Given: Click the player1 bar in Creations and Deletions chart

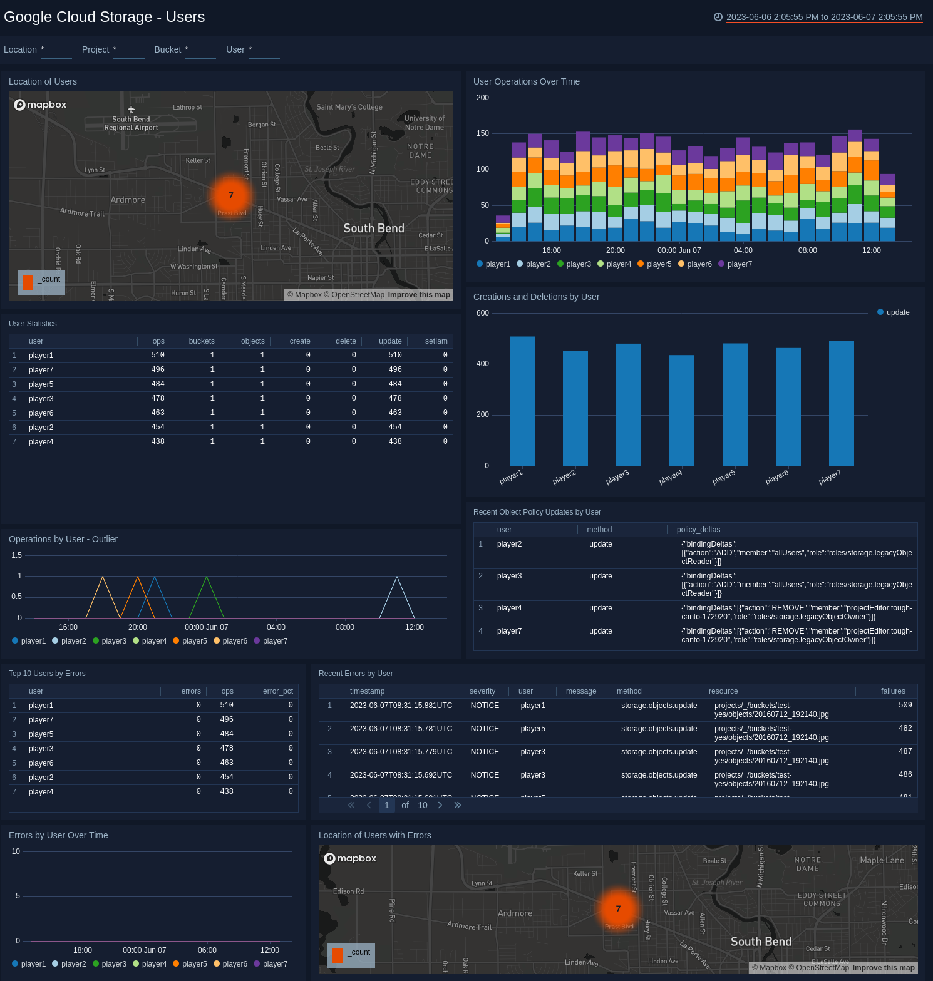Looking at the screenshot, I should tap(522, 401).
